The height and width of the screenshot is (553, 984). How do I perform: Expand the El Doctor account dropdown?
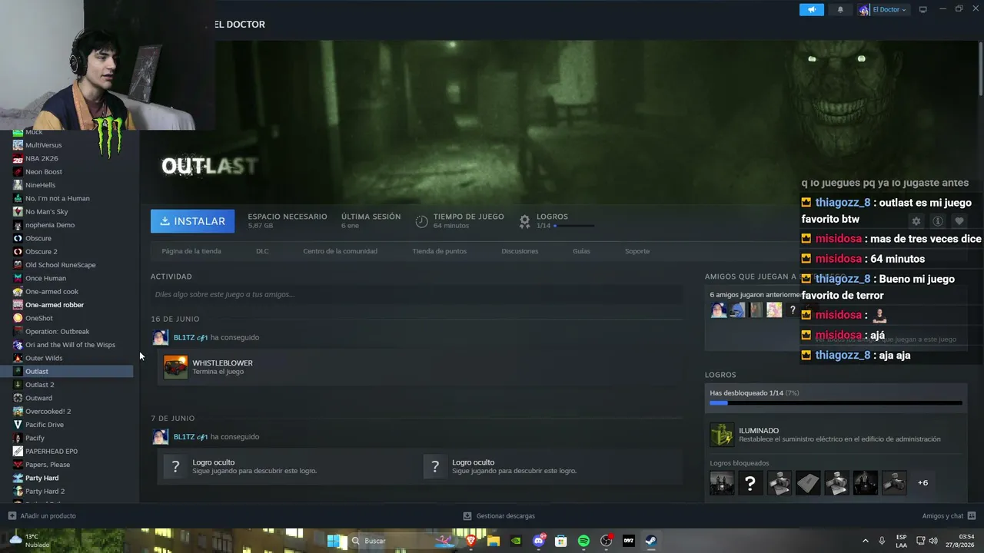(x=883, y=10)
